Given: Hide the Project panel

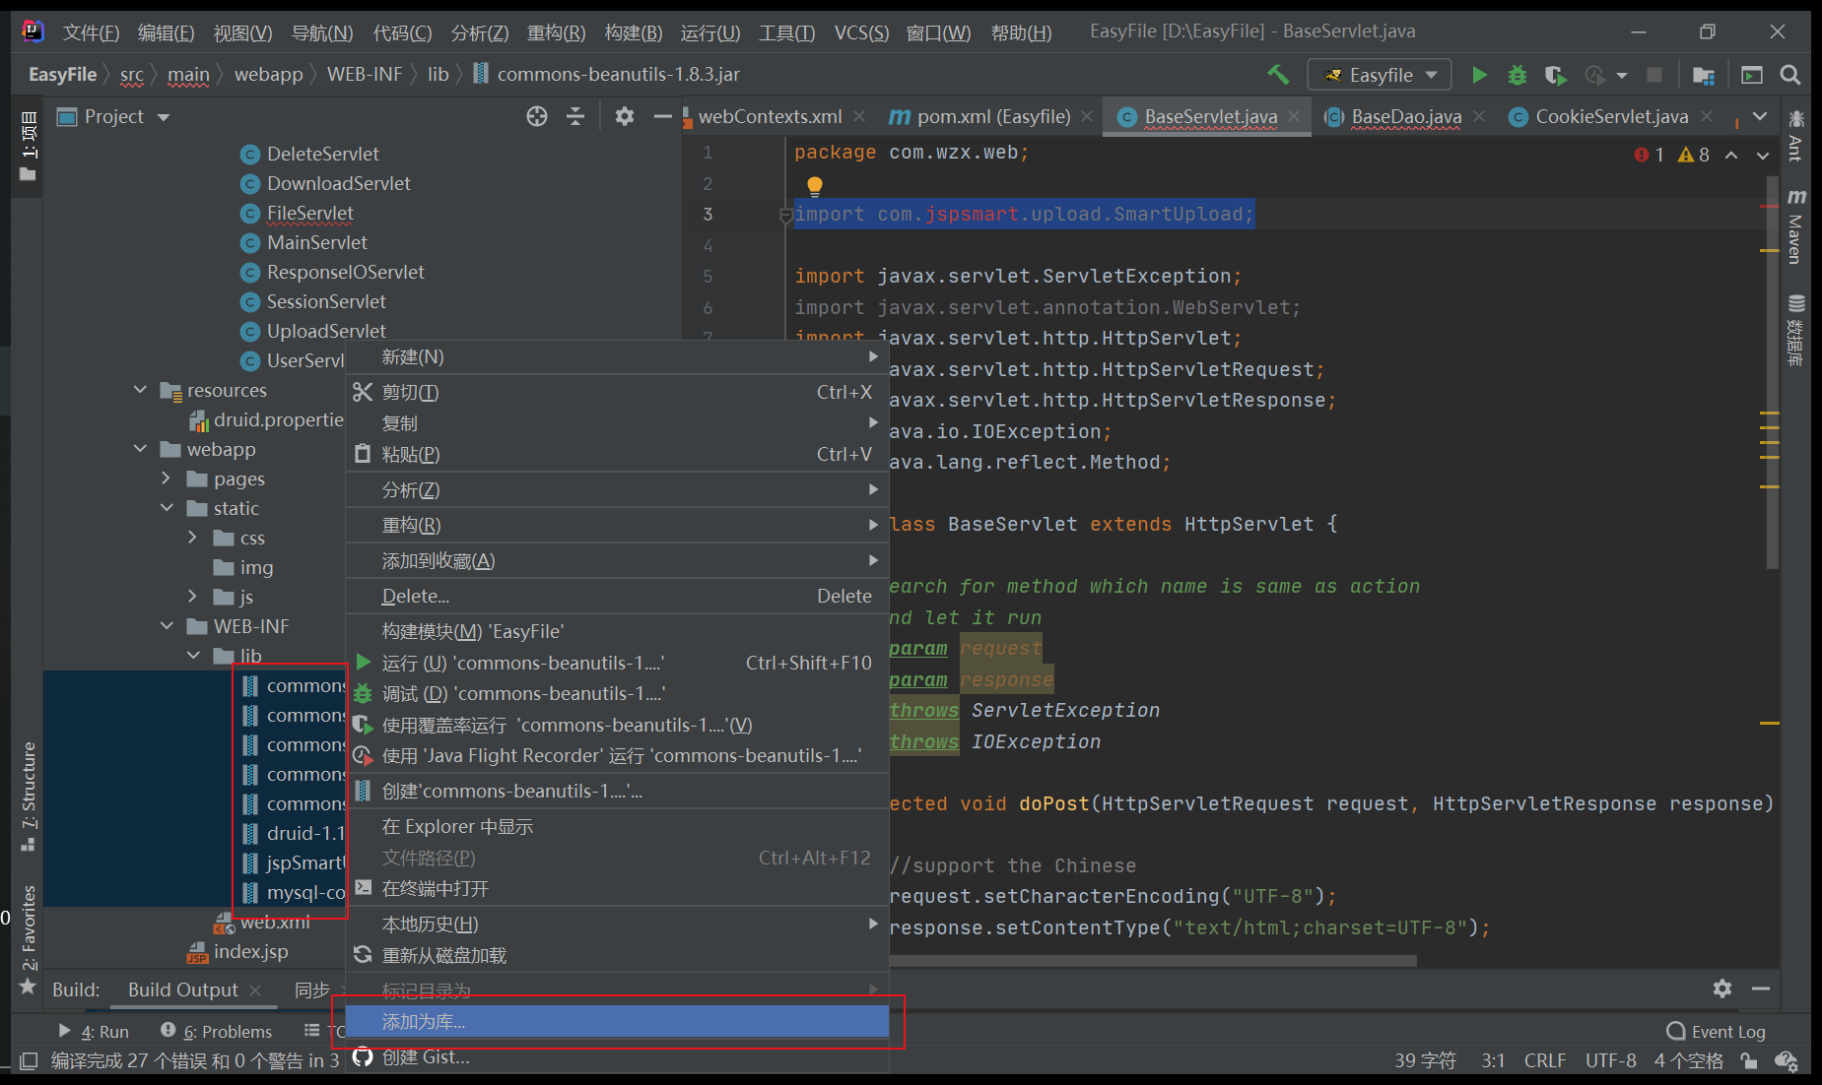Looking at the screenshot, I should coord(662,117).
